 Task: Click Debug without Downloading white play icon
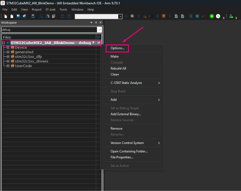[x=218, y=16]
